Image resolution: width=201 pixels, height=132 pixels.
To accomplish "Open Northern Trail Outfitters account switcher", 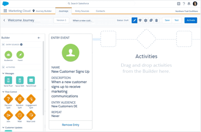I will coord(187,11).
